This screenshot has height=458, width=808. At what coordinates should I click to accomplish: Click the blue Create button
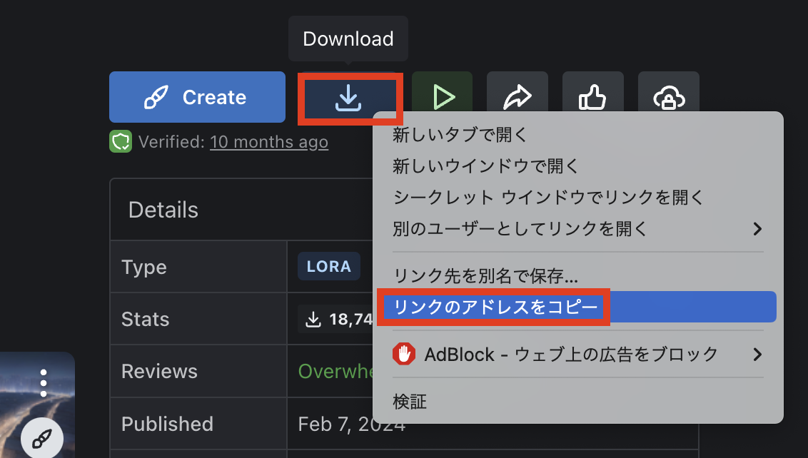pos(197,97)
